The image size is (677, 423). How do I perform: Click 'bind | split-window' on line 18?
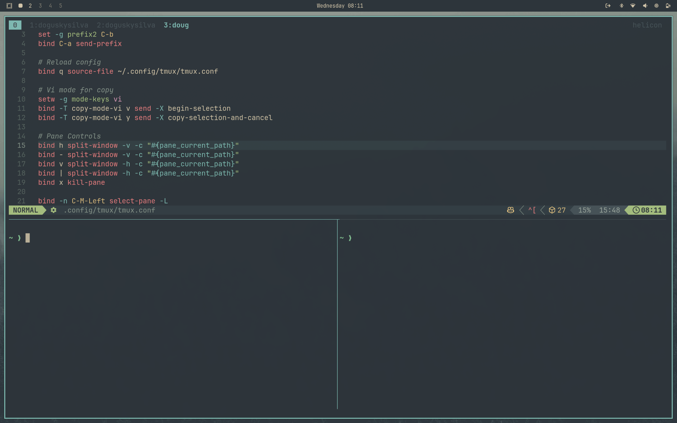point(78,173)
